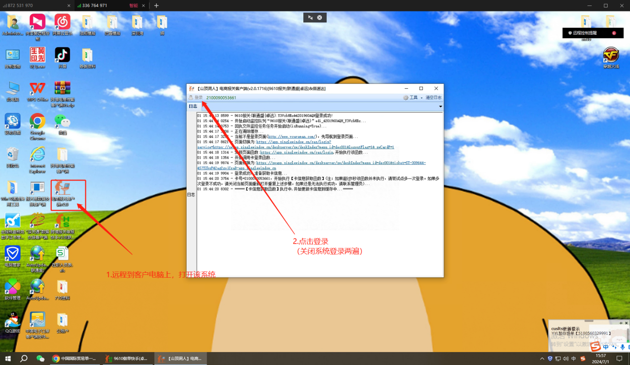Open the 网易云音乐 desktop shortcut
Image resolution: width=630 pixels, height=365 pixels.
[62, 22]
